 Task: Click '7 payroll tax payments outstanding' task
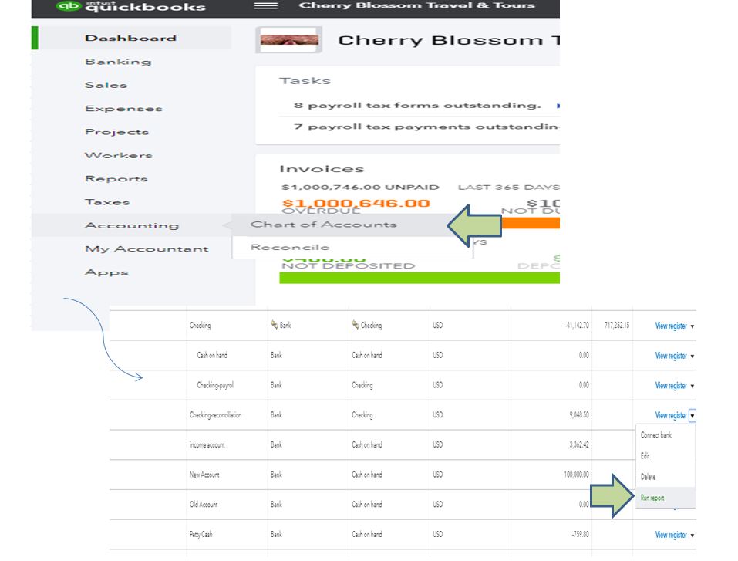point(426,127)
